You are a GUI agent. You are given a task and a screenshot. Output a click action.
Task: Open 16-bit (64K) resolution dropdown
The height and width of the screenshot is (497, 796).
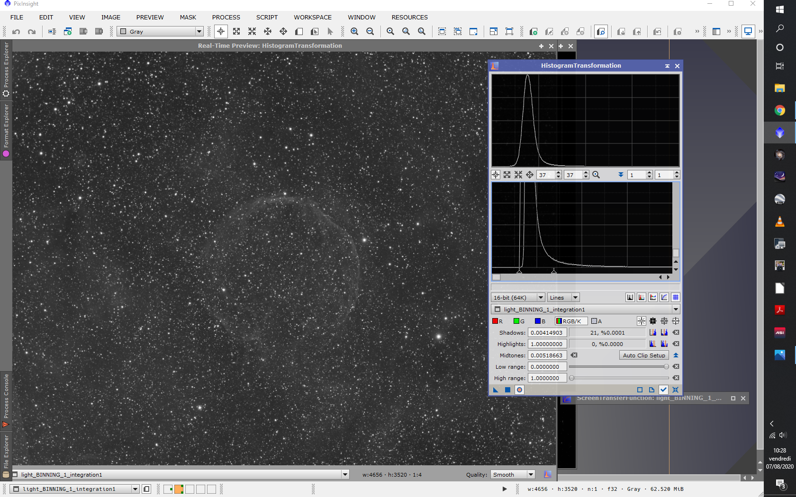[518, 298]
